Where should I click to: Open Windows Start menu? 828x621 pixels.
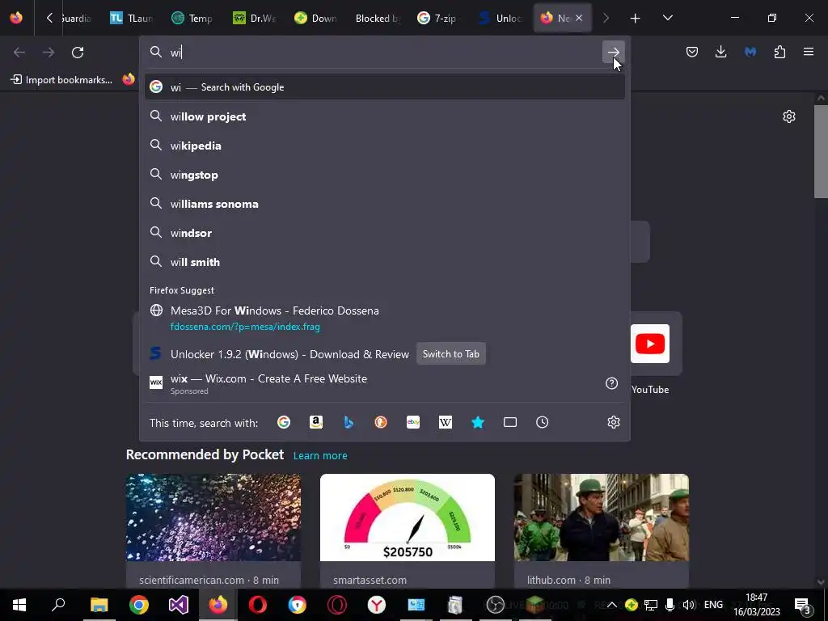pos(19,605)
